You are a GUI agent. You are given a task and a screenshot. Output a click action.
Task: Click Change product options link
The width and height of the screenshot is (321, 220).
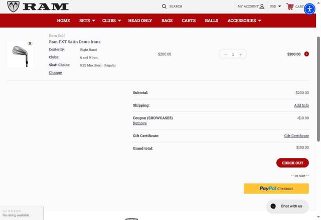[x=55, y=72]
